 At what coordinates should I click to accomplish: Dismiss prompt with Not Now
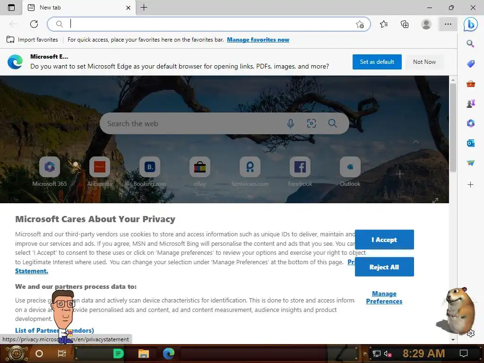click(x=424, y=62)
